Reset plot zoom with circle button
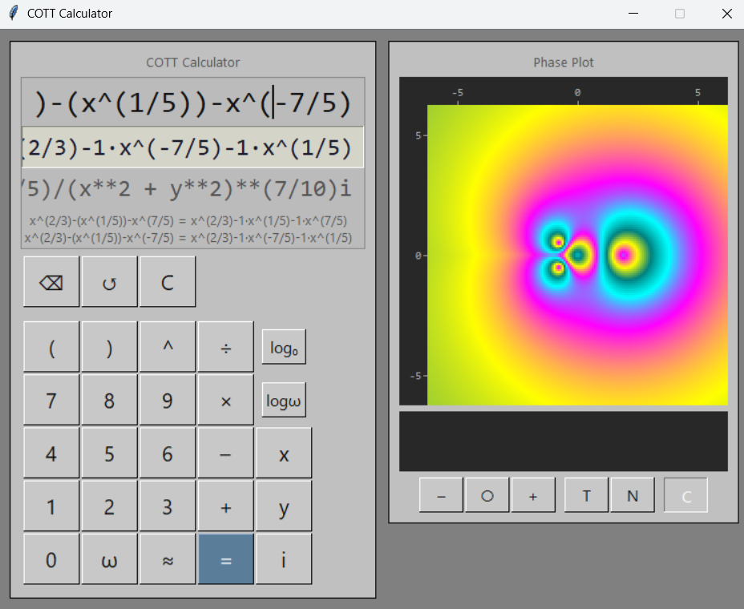 [487, 495]
